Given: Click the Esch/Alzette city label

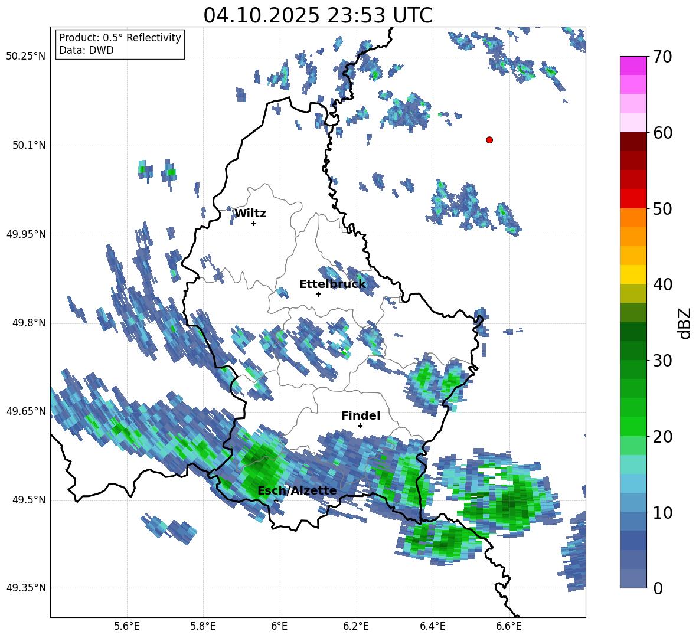Looking at the screenshot, I should coord(298,490).
